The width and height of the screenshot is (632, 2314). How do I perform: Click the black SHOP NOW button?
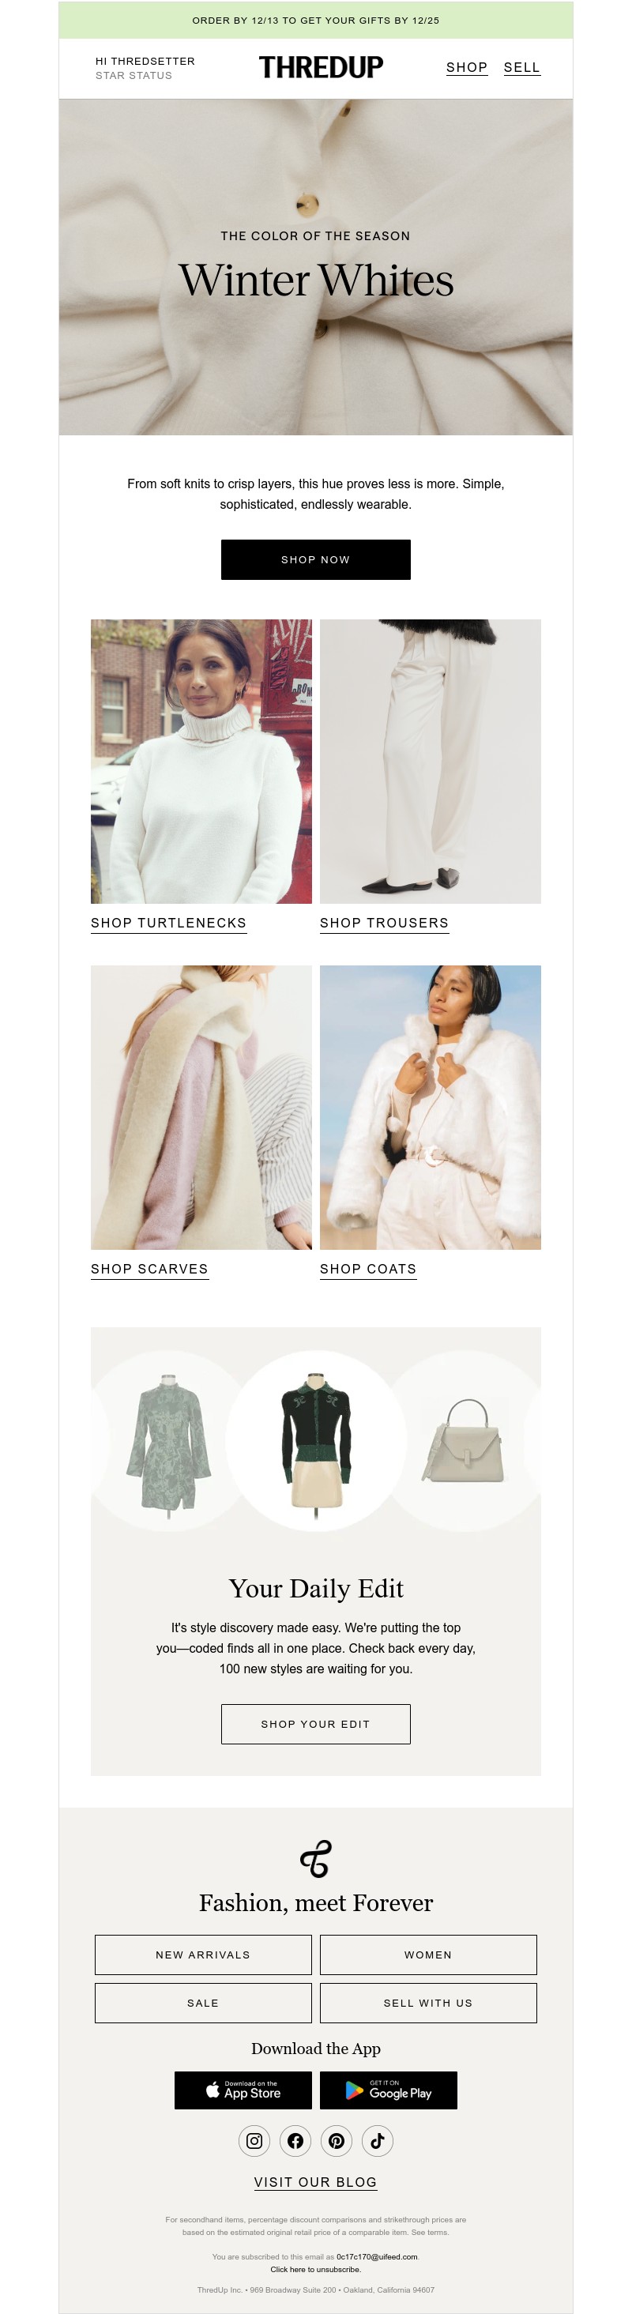click(x=316, y=559)
